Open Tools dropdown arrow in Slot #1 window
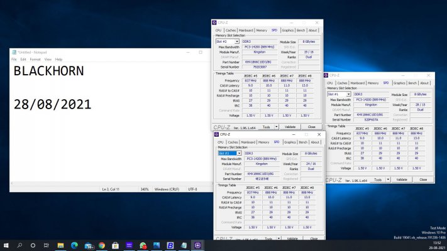447x251 pixels. 388,179
